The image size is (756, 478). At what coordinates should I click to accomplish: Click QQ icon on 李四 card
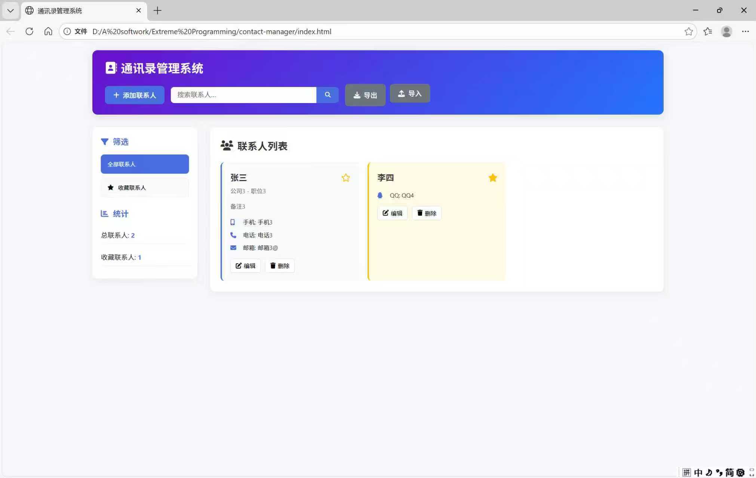[380, 195]
